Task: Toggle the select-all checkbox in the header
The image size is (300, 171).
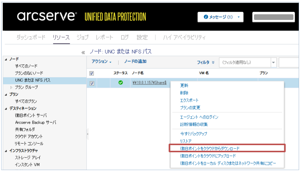Action: click(92, 73)
